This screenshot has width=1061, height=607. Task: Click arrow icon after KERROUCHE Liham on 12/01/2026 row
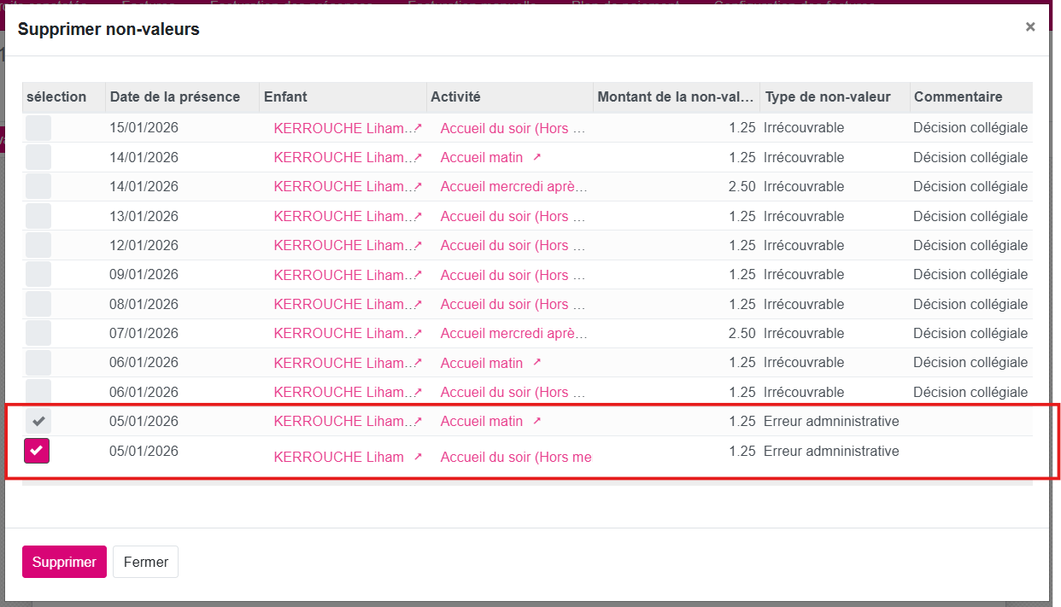coord(418,245)
